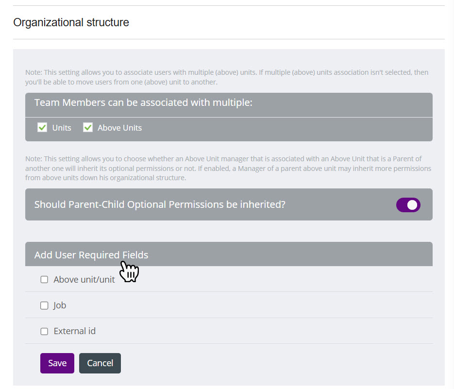Uncheck the Above Units checkbox
454x389 pixels.
[88, 128]
